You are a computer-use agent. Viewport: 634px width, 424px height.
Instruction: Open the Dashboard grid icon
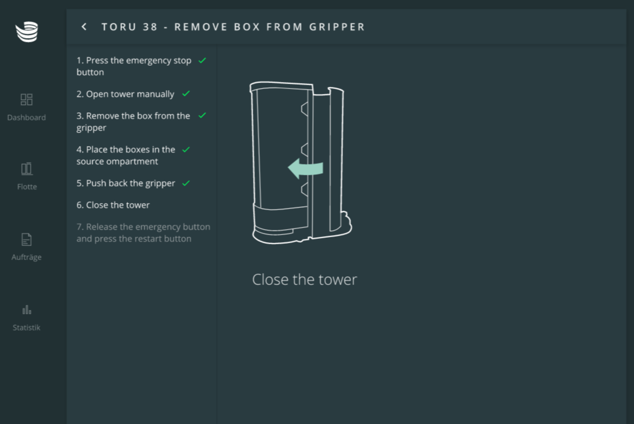coord(27,99)
